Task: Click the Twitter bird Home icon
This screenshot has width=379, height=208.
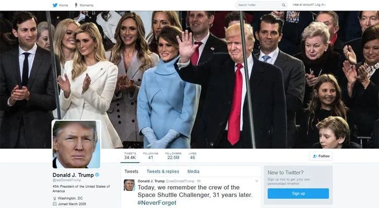Action: pyautogui.click(x=55, y=5)
